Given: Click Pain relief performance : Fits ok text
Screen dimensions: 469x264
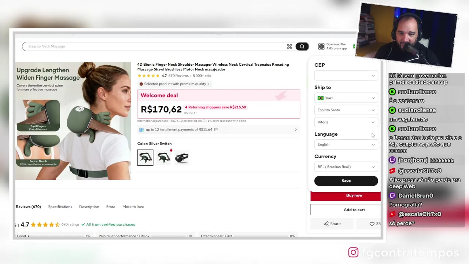Looking at the screenshot, I should tap(124, 236).
